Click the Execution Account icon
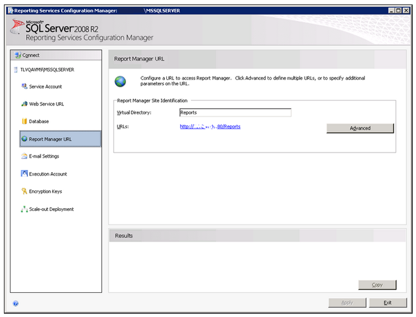The image size is (416, 317). point(25,174)
